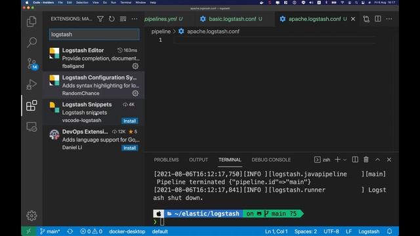Click apache.logstash.conf breadcrumb segment
This screenshot has height=236, width=420.
tap(213, 31)
